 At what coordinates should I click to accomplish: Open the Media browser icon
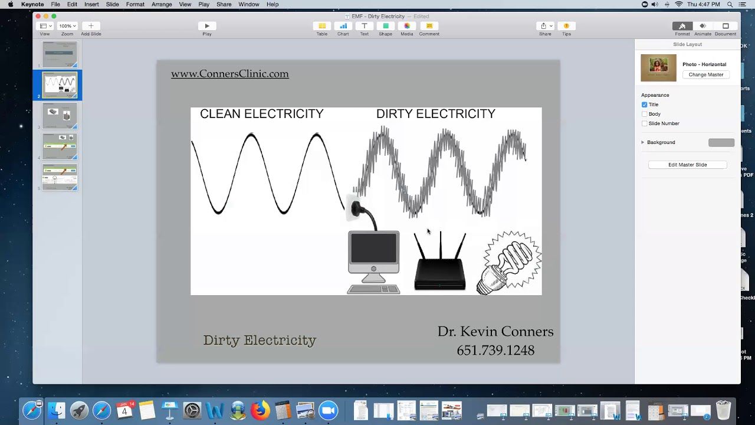click(x=407, y=26)
